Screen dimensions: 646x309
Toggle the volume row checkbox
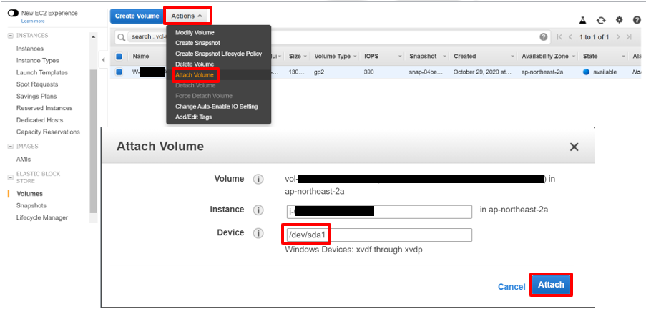[x=119, y=72]
